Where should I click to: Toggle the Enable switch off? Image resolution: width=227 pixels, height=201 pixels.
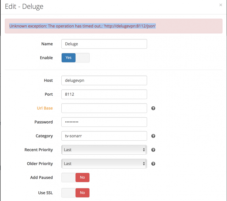coord(75,58)
